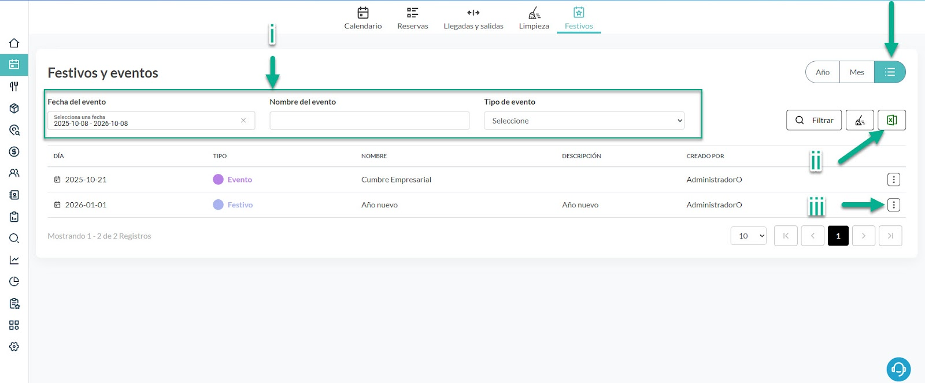Click the Filtrar button
Screen dimensions: 925x383
click(x=814, y=120)
